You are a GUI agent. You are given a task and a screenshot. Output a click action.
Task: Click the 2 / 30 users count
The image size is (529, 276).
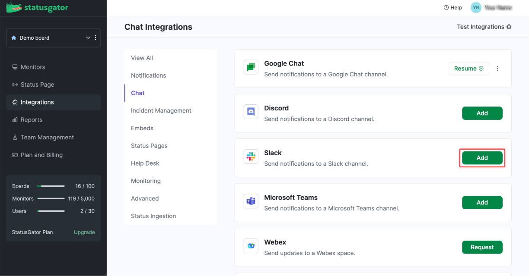coord(87,211)
